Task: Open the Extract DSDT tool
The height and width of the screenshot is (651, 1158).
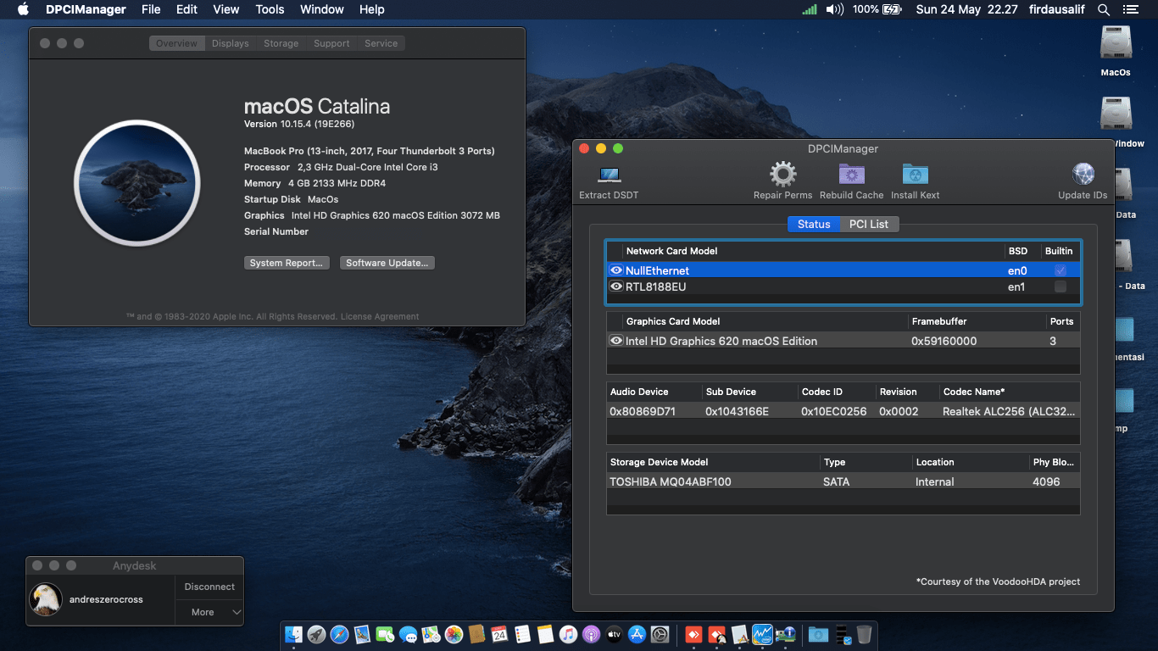Action: tap(608, 176)
